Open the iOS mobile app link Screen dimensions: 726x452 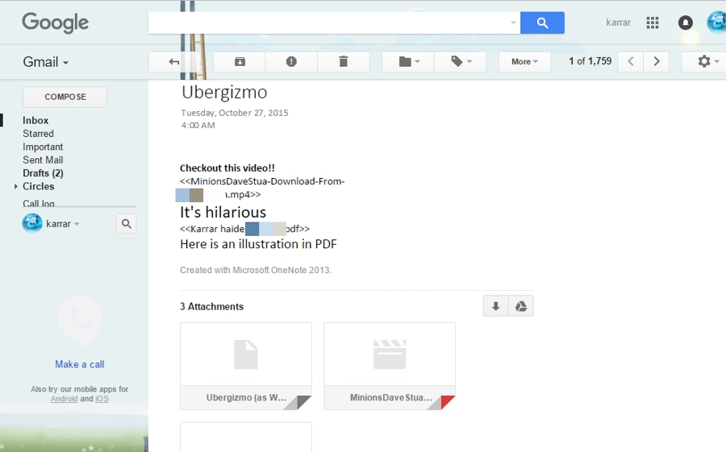coord(102,399)
